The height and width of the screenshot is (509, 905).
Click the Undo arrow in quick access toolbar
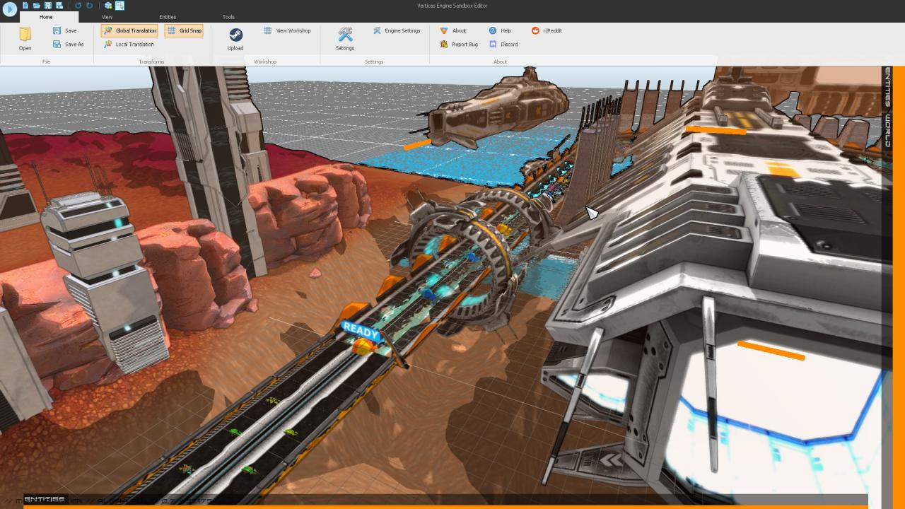tap(78, 6)
